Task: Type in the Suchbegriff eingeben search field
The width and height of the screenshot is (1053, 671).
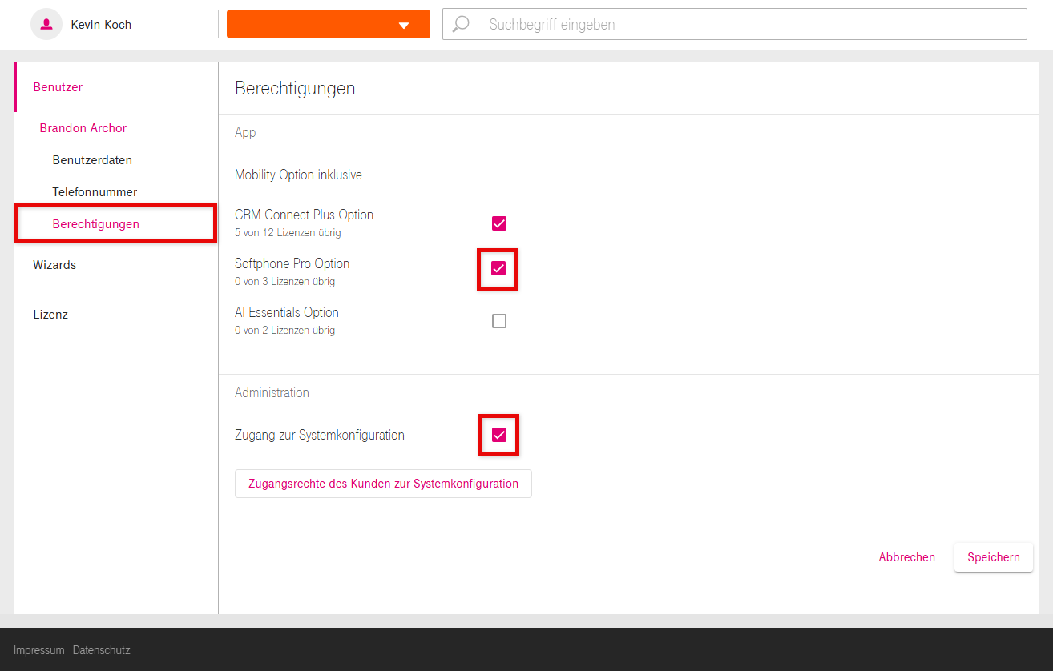Action: [x=745, y=24]
